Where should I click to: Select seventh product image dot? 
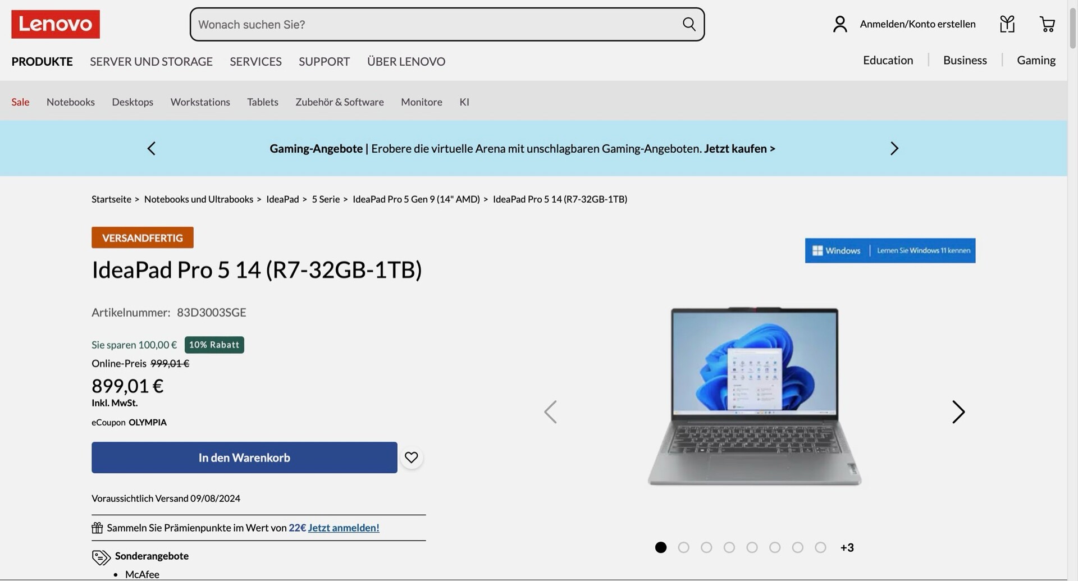click(x=798, y=547)
